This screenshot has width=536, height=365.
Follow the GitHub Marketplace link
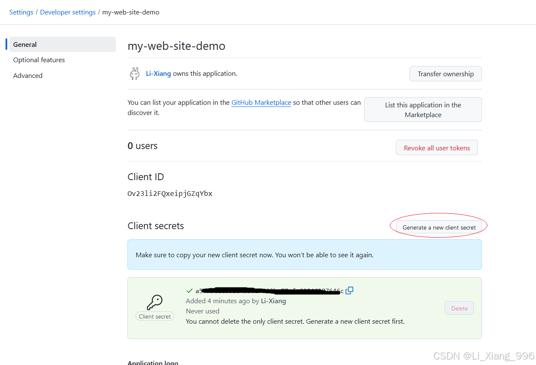(x=261, y=103)
